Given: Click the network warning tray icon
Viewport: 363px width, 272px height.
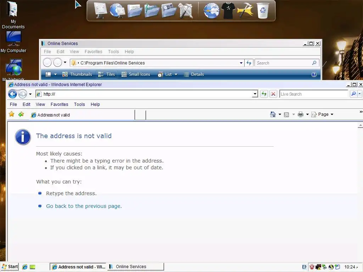Looking at the screenshot, I should 318,267.
